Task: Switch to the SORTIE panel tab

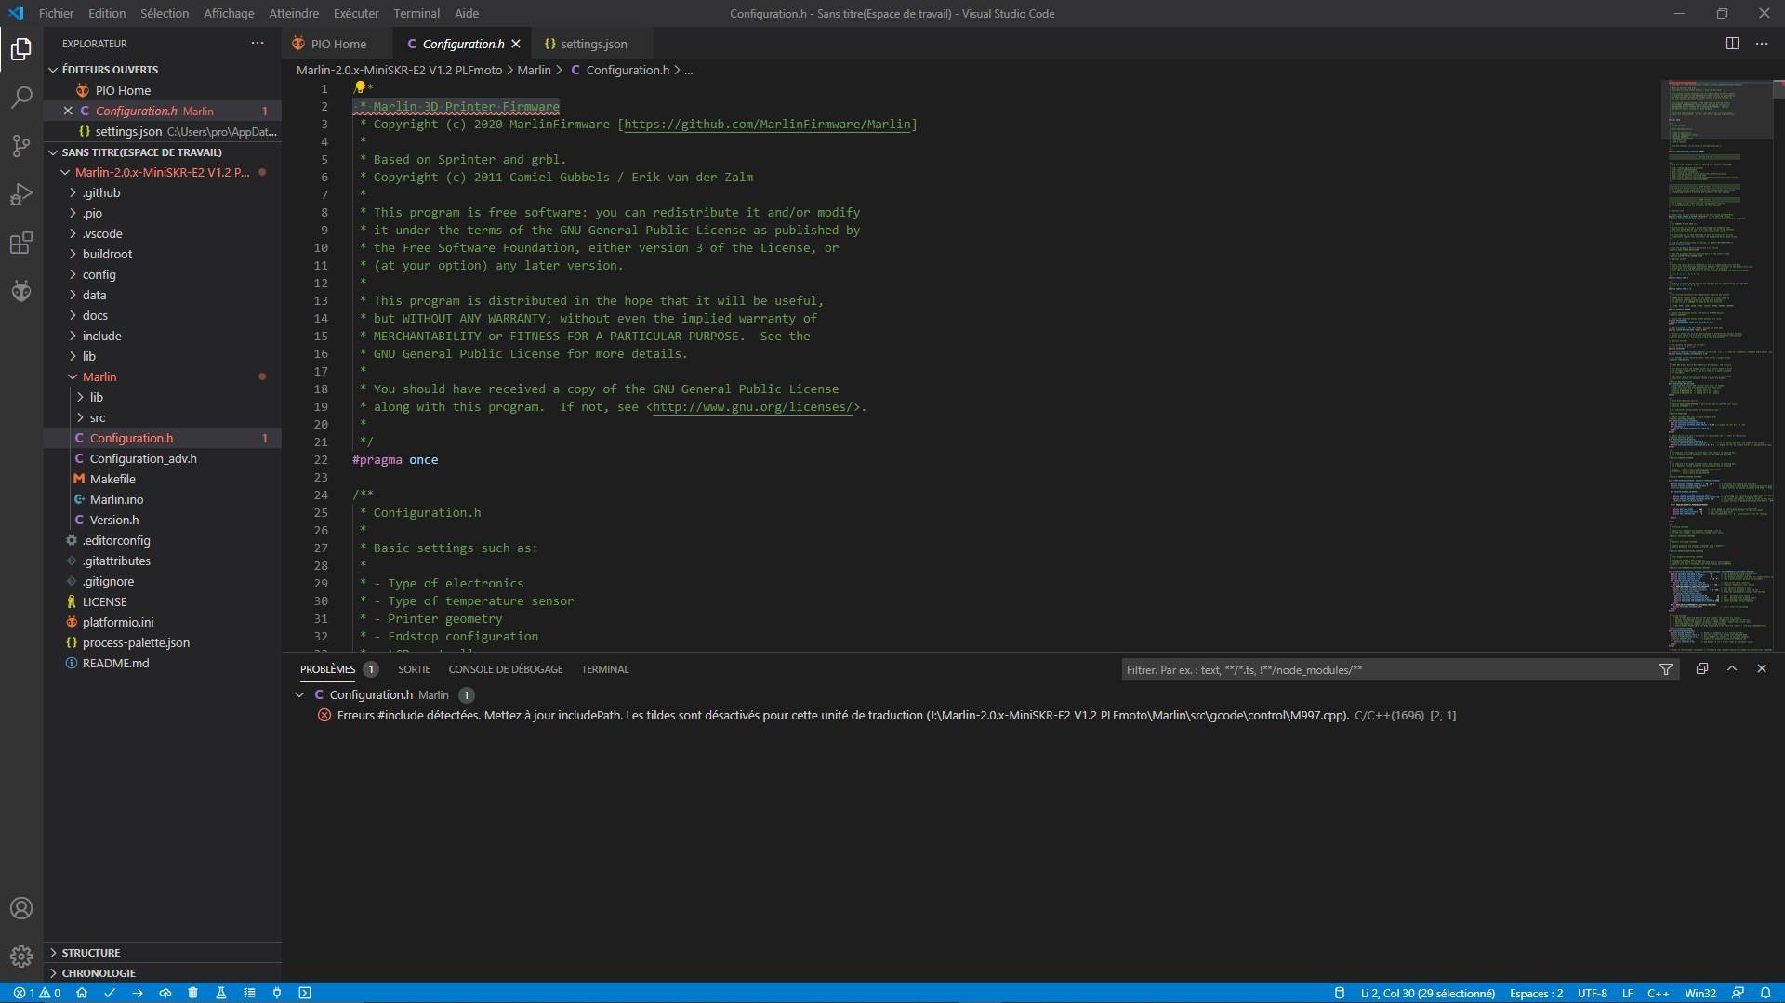Action: click(414, 669)
